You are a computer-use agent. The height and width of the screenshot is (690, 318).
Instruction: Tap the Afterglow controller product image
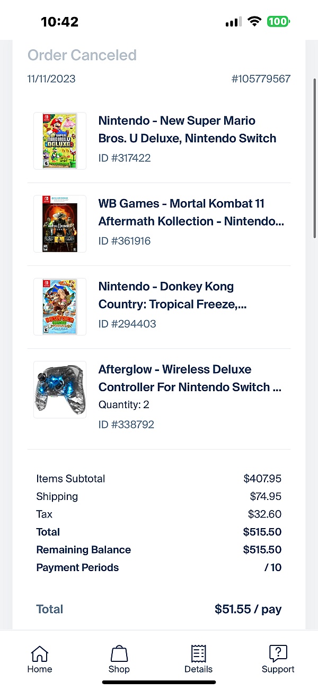point(60,390)
